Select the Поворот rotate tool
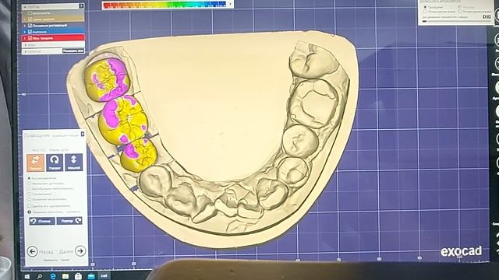The width and height of the screenshot is (499, 280). [x=55, y=163]
